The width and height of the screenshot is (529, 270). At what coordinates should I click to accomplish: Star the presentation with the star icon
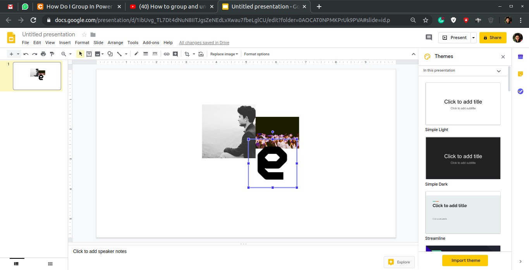84,35
